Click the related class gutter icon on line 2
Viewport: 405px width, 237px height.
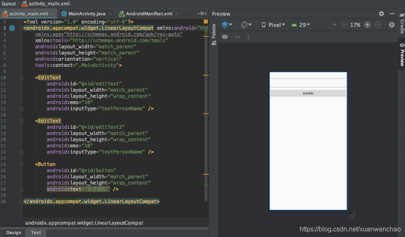[x=12, y=28]
